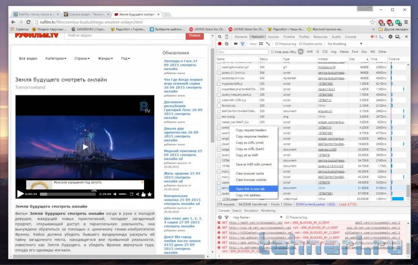Toggle device mode phone icon in DevTools

point(227,37)
